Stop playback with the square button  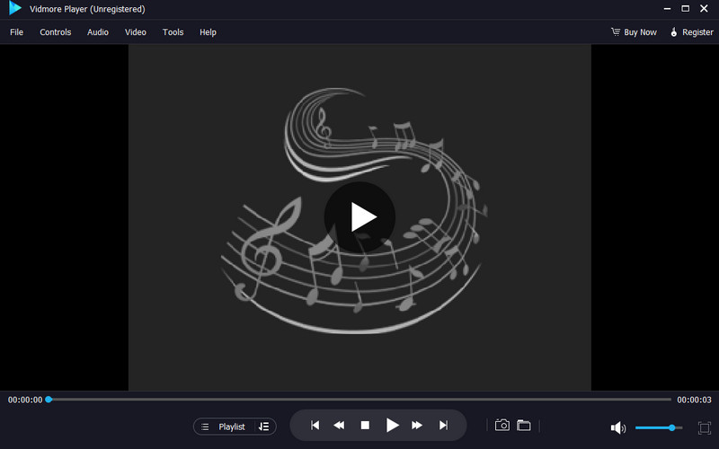[365, 425]
